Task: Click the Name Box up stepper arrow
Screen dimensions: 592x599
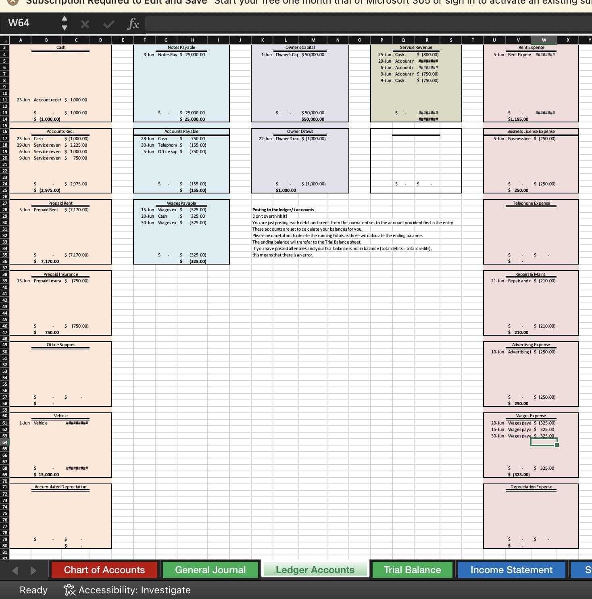Action: (65, 19)
